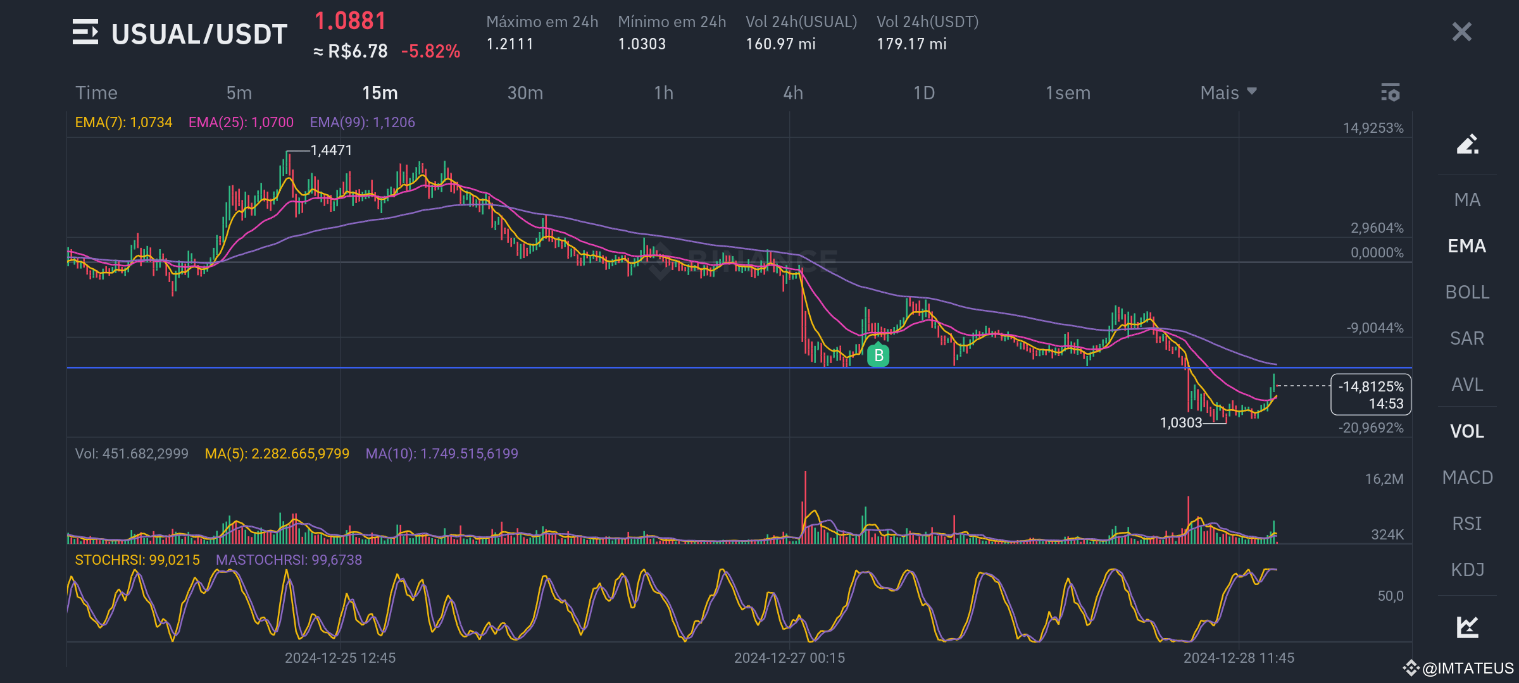The image size is (1519, 683).
Task: Click the 324K volume axis label
Action: [x=1387, y=534]
